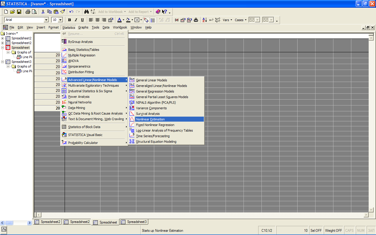Click the ANOVA menu item icon
The width and height of the screenshot is (376, 235).
[x=64, y=61]
